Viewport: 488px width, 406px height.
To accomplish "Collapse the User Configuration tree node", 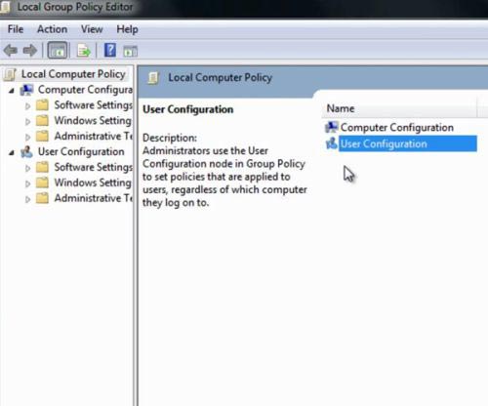I will coord(12,152).
